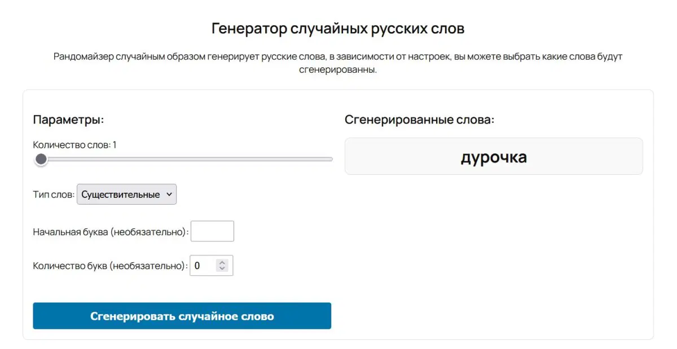Click the Тип слов label text
The image size is (677, 349).
click(x=54, y=194)
